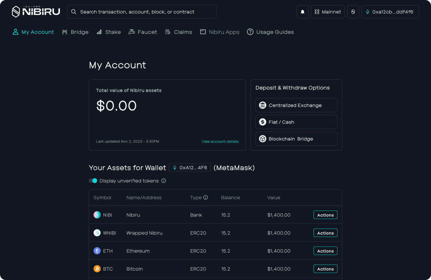Click the Ethereum name cell
The image size is (431, 280).
pos(138,251)
